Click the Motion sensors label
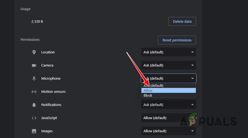The image size is (248, 138). (x=53, y=92)
